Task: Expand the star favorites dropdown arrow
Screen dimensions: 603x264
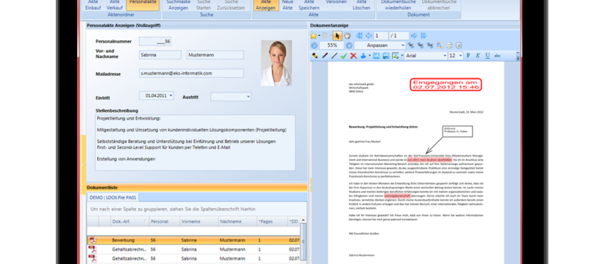Action: (319, 36)
